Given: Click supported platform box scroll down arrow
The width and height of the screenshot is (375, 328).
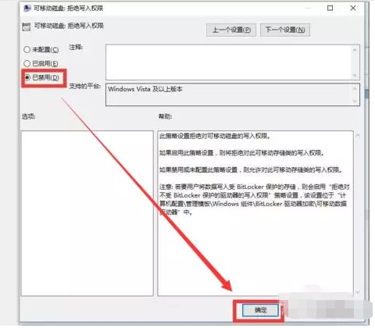Looking at the screenshot, I should tap(355, 101).
